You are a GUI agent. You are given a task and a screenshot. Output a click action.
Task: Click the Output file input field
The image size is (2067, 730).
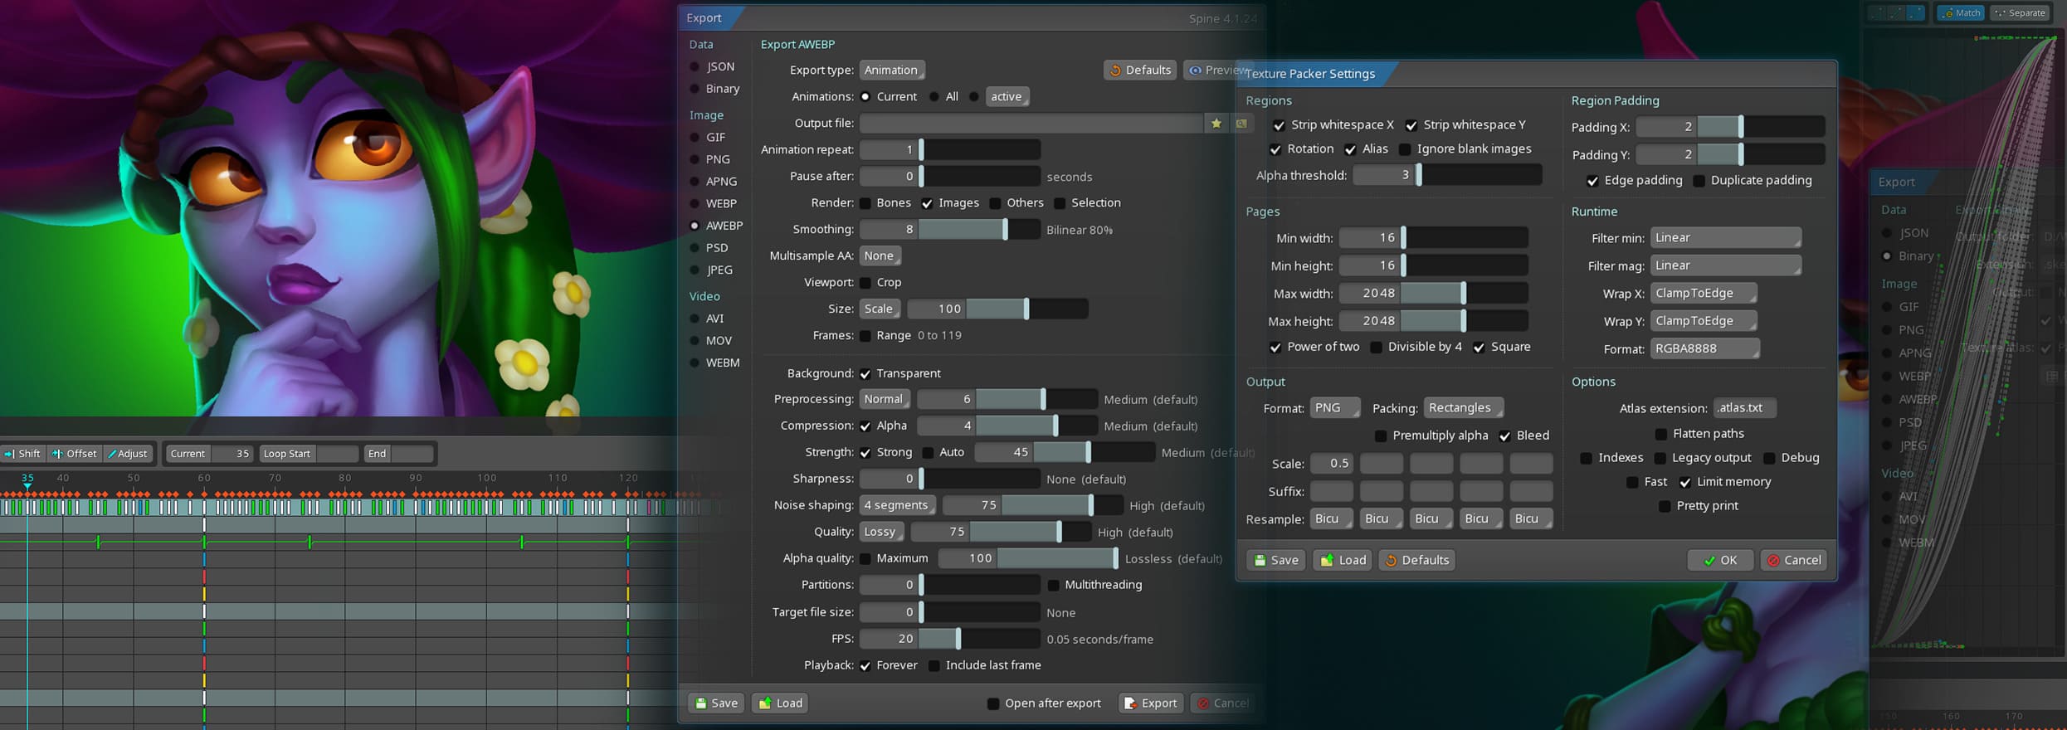(1031, 124)
